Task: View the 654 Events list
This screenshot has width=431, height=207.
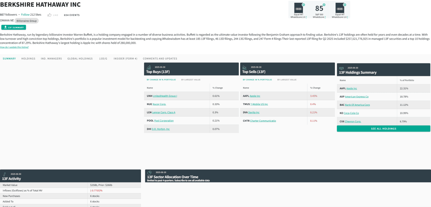Action: coord(72,15)
